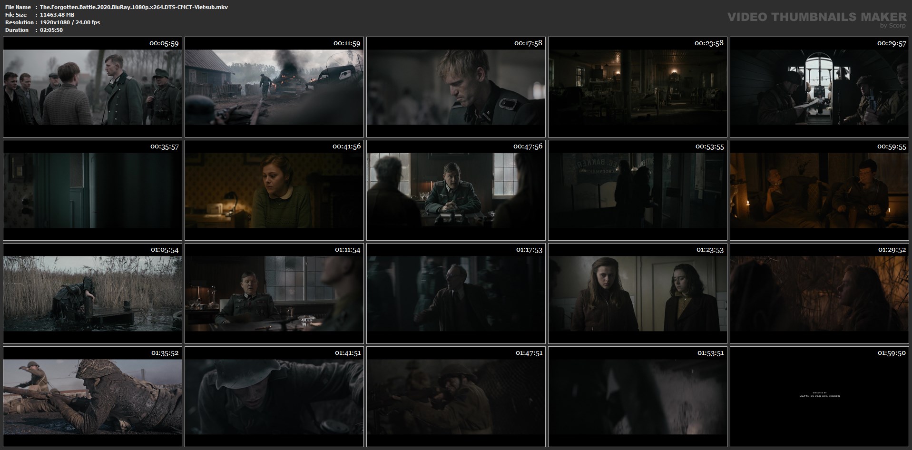Click the 00:05:59 timestamp label
Image resolution: width=912 pixels, height=450 pixels.
pos(164,43)
